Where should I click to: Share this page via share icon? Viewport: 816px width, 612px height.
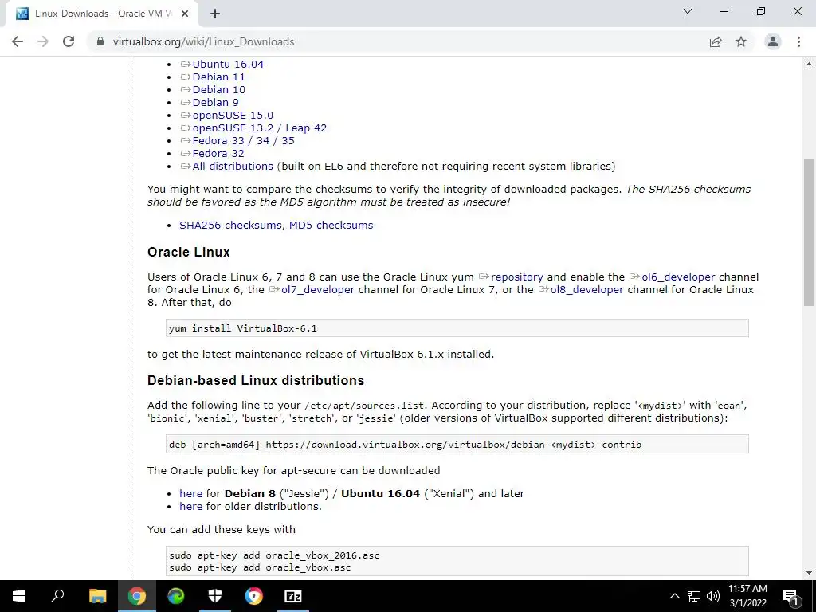coord(716,41)
